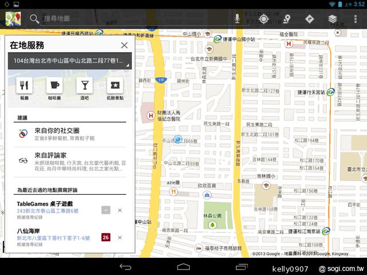Center map on my location

coord(264,19)
